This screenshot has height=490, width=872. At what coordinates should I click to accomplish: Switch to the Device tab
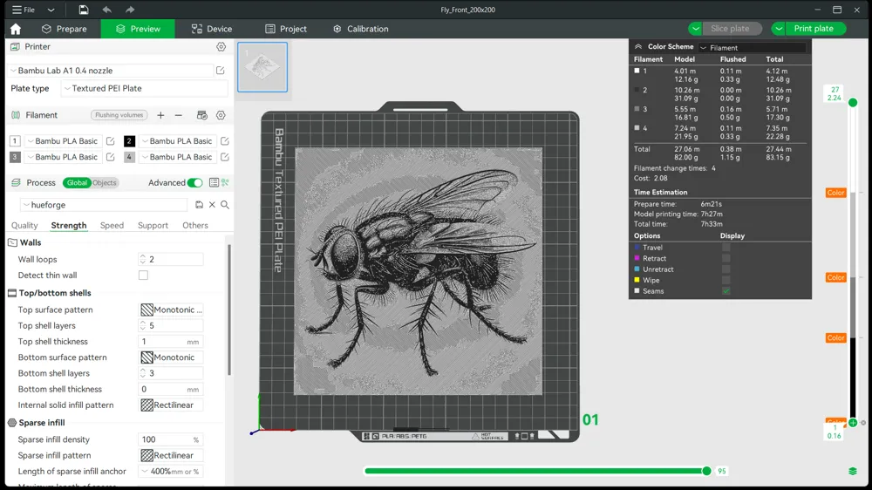[x=212, y=29]
